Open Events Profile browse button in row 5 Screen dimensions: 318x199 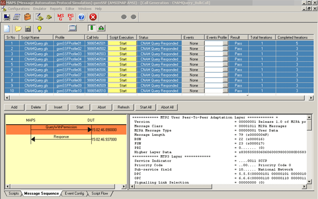tap(225, 64)
